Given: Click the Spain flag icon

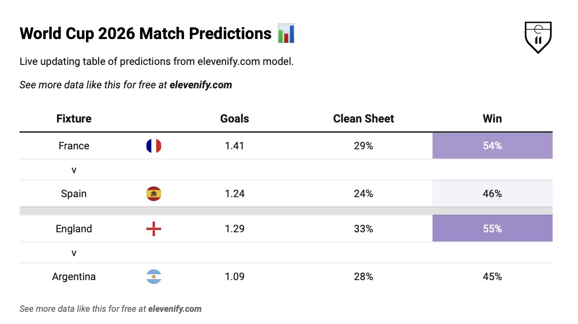Looking at the screenshot, I should [154, 194].
